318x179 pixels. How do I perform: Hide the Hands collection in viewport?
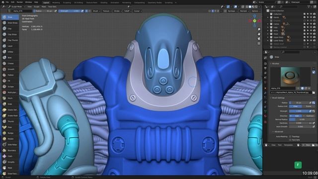(x=311, y=17)
